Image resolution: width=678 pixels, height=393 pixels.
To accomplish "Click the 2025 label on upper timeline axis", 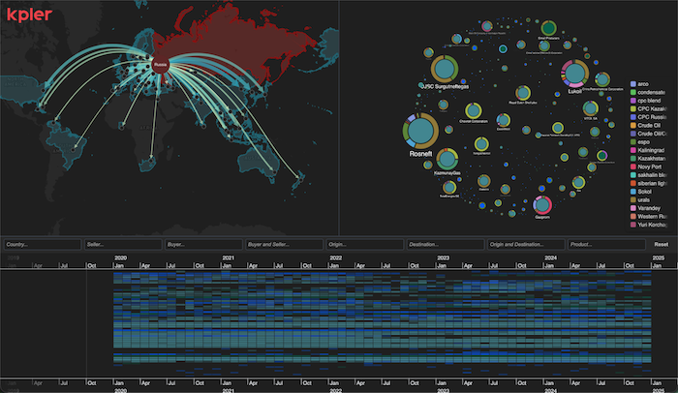I will 659,257.
